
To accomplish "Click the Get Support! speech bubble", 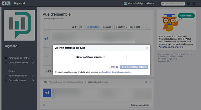I will coord(186,16).
